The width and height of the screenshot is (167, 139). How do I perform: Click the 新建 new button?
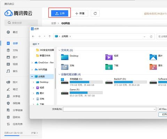(x=80, y=13)
